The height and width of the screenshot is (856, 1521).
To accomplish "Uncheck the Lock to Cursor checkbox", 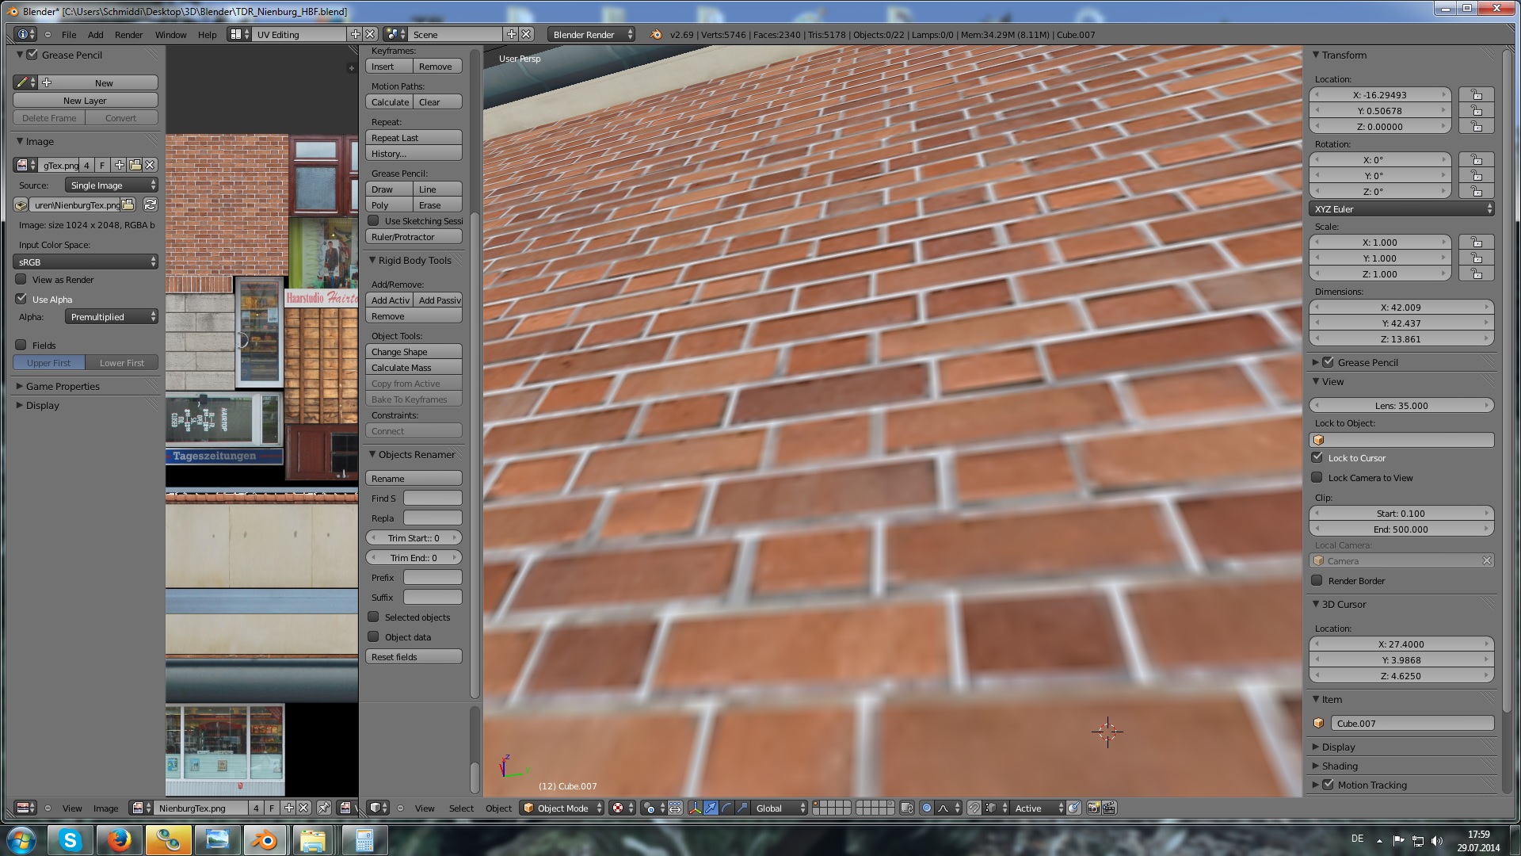I will 1317,457.
